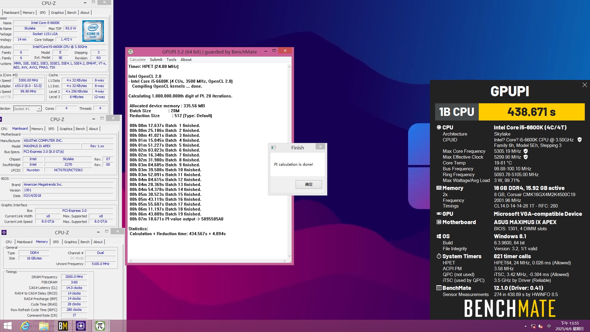Click the 确定 button in Finish dialog
This screenshot has height=332, width=590.
pyautogui.click(x=309, y=184)
